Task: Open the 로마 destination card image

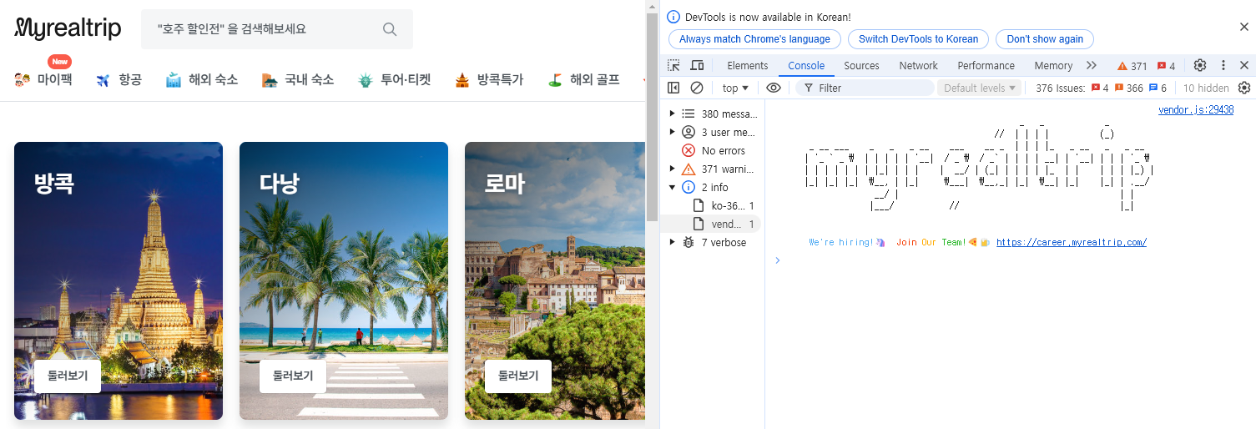Action: click(x=555, y=280)
